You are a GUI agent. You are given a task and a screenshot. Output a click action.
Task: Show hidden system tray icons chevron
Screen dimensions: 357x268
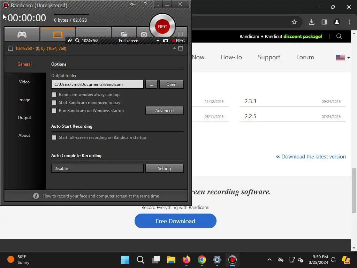pyautogui.click(x=269, y=260)
